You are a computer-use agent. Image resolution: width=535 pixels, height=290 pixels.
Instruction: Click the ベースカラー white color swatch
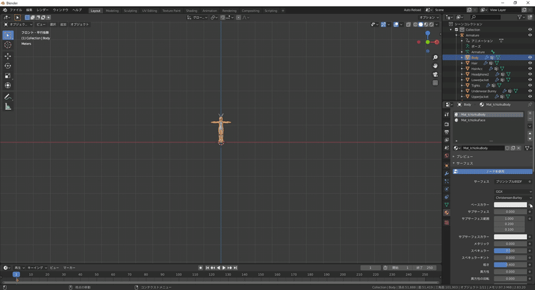click(x=510, y=204)
